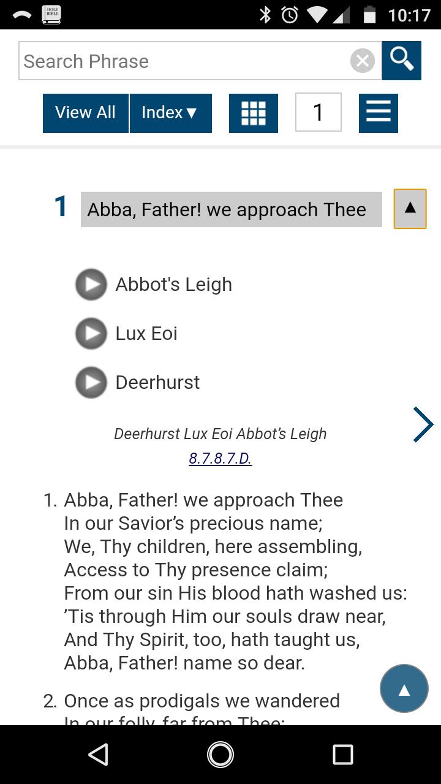Tap the hymn number box
The width and height of the screenshot is (441, 784).
tap(318, 113)
